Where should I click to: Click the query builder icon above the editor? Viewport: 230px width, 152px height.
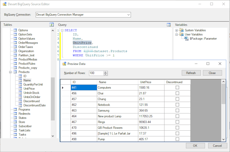click(x=169, y=25)
